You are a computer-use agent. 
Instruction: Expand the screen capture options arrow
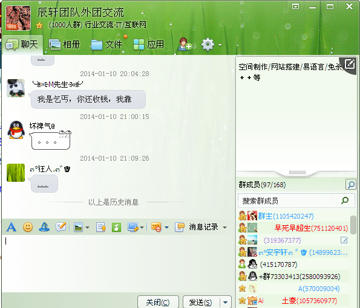(142, 228)
